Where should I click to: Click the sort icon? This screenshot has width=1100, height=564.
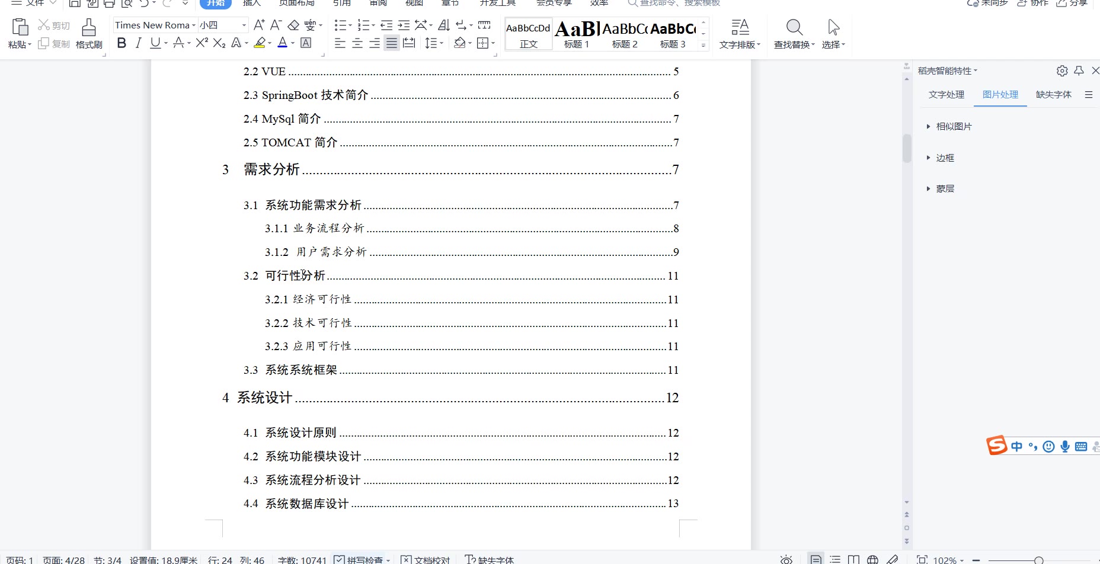(444, 25)
